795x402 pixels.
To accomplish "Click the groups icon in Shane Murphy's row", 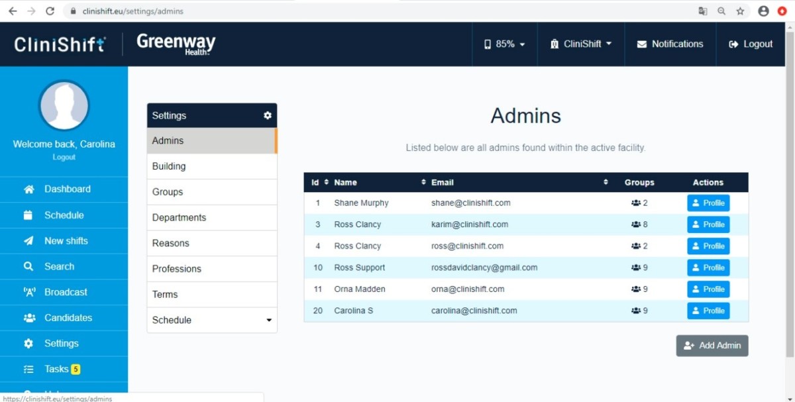I will pyautogui.click(x=636, y=203).
